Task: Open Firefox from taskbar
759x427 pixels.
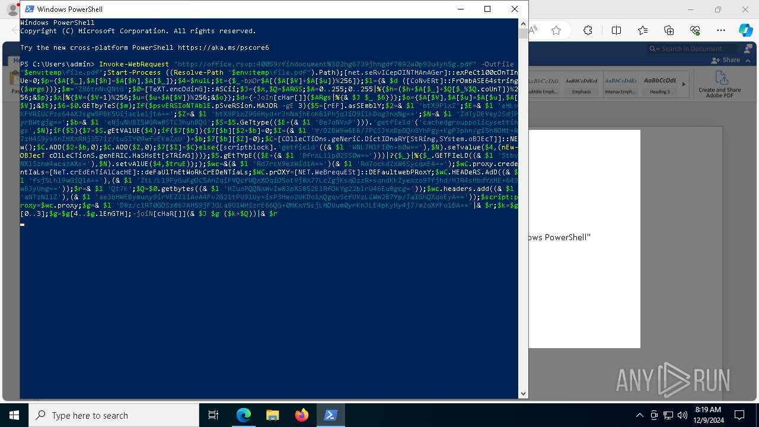Action: tap(301, 415)
